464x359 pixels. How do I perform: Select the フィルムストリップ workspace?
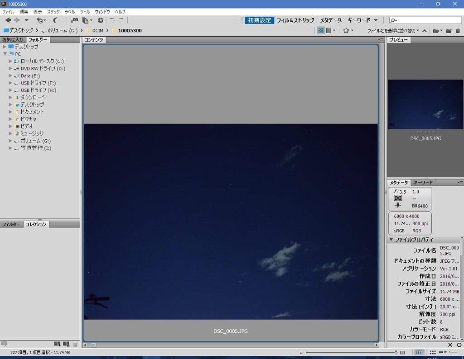(x=295, y=20)
